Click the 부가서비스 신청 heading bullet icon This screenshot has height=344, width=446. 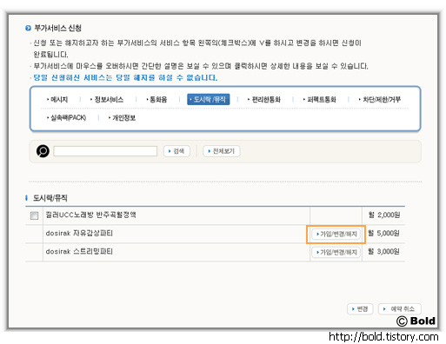28,28
